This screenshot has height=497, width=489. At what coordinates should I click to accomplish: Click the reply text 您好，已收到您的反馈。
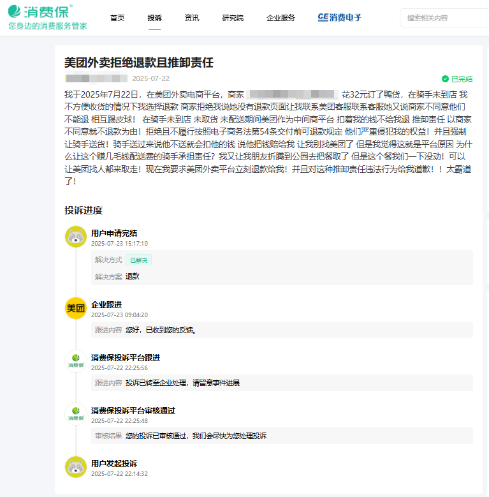click(x=161, y=330)
